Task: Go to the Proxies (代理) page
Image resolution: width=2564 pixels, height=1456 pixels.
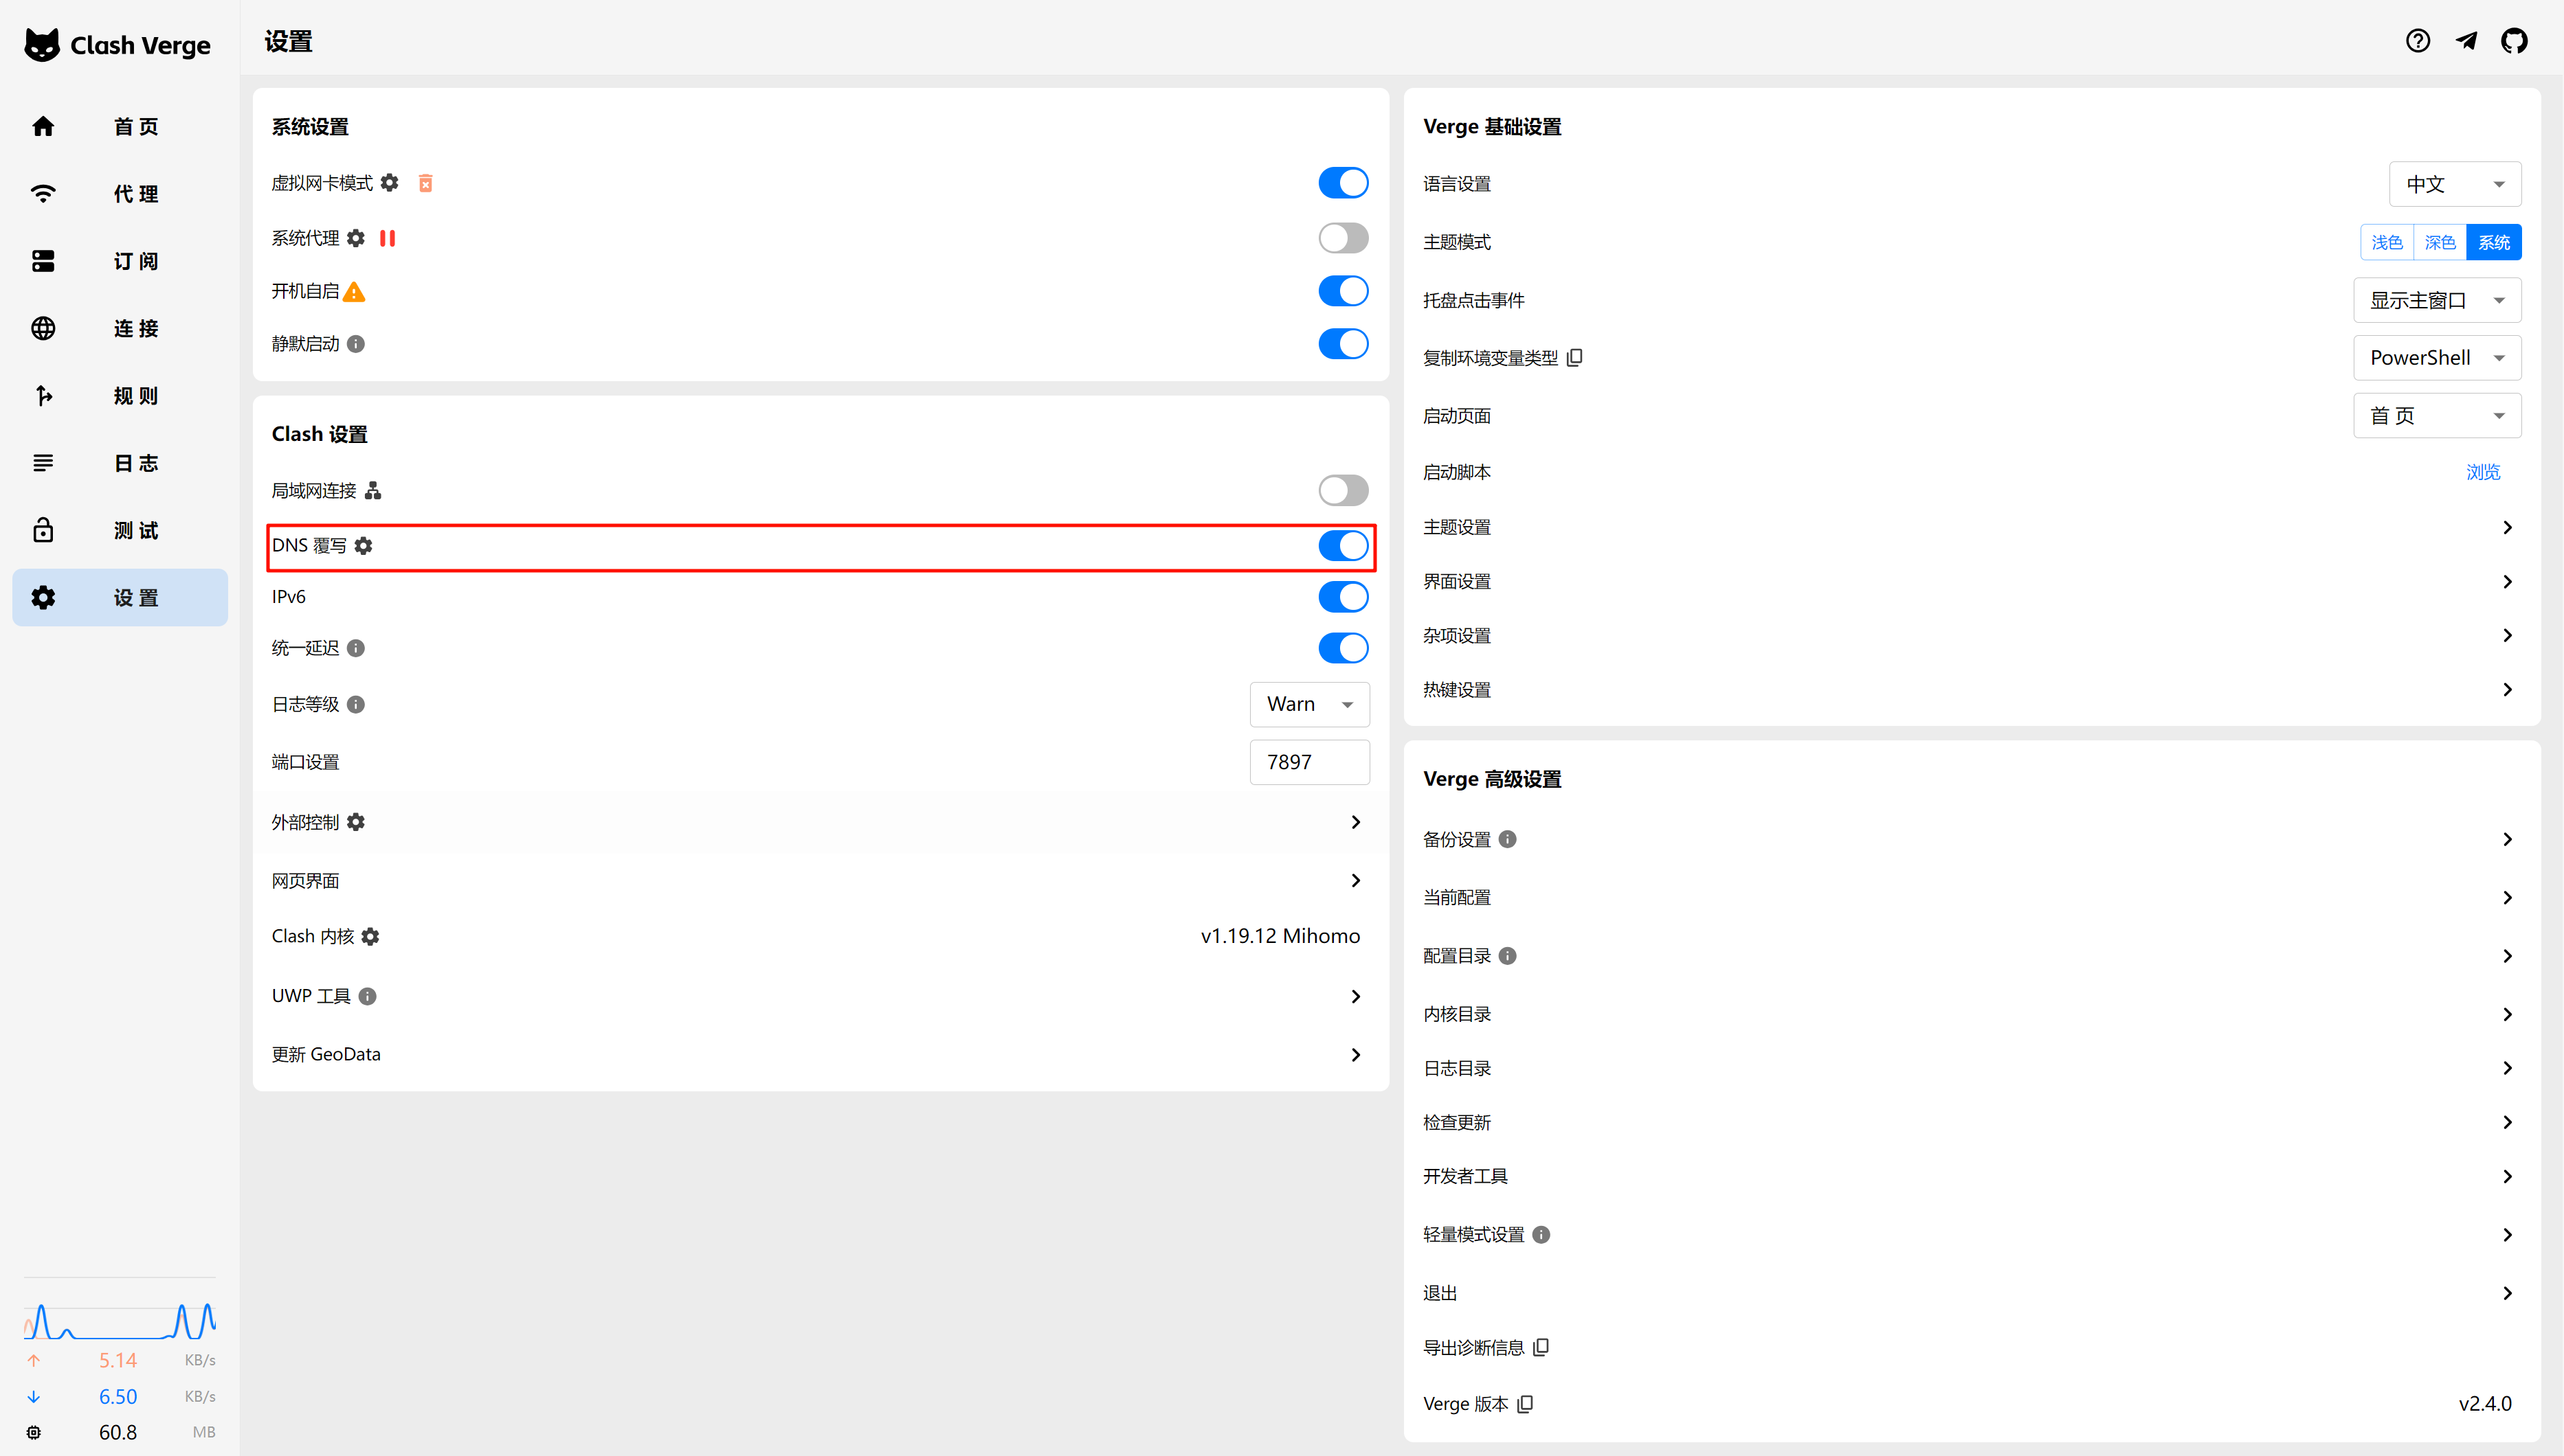Action: [120, 194]
